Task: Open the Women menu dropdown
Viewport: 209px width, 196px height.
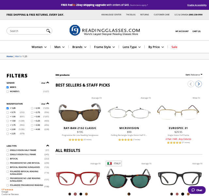Action: (39, 47)
